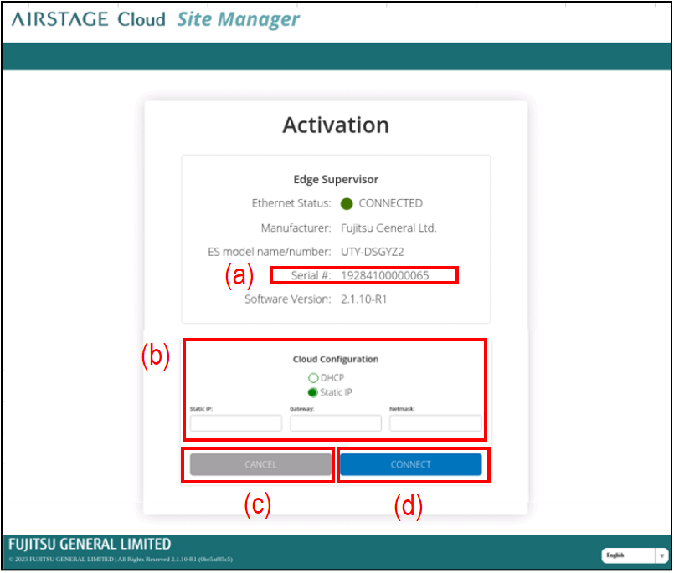The image size is (674, 573).
Task: Click the FUJITSU GENERAL LIMITED footer logo
Action: click(89, 544)
